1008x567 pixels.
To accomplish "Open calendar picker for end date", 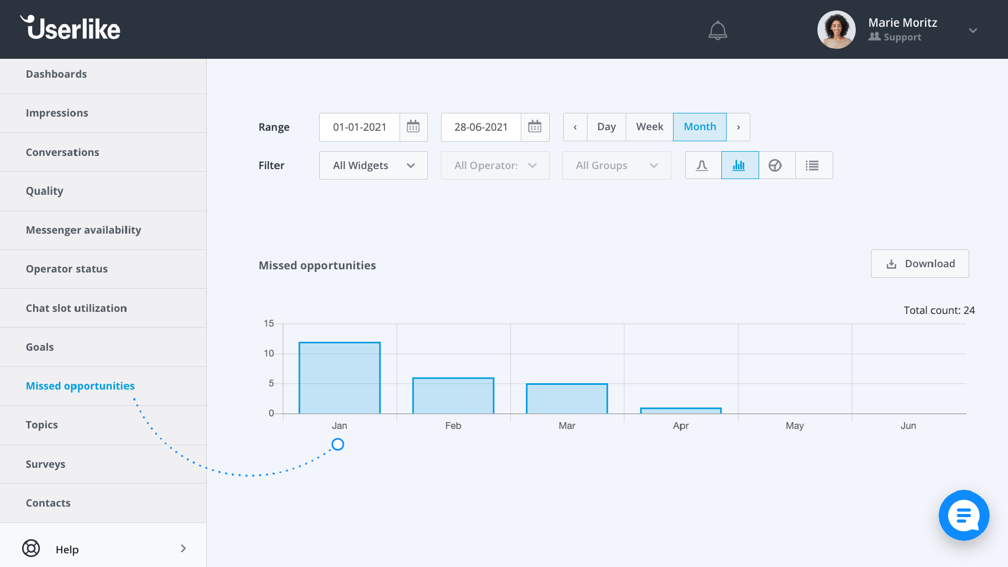I will click(534, 127).
